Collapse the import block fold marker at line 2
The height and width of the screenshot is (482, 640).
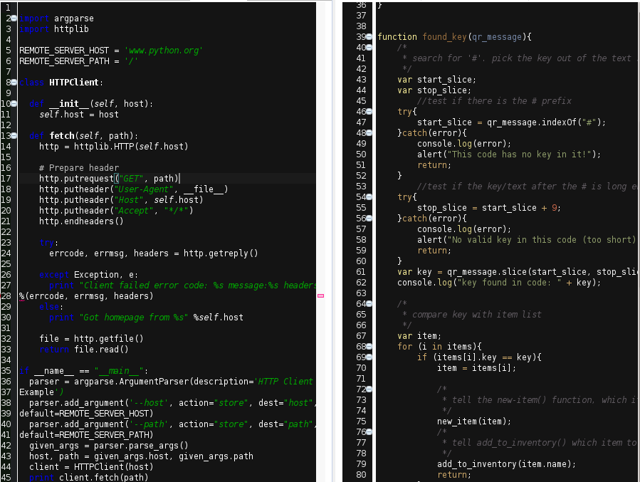[14, 19]
